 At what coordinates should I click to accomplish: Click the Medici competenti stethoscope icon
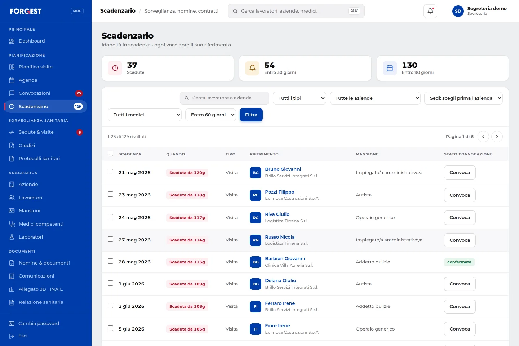tap(12, 224)
